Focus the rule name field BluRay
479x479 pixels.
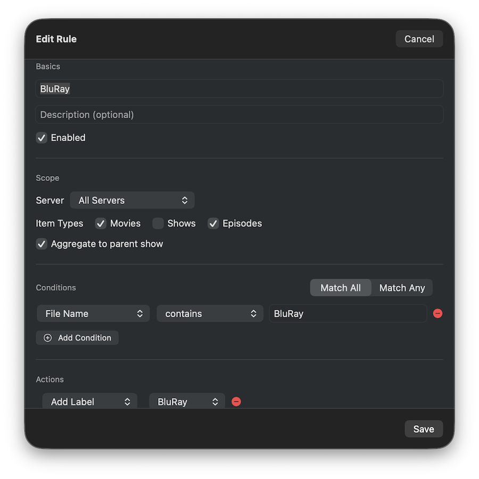click(240, 88)
